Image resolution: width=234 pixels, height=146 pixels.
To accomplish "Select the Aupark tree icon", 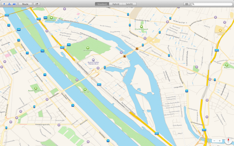I will pos(227,65).
